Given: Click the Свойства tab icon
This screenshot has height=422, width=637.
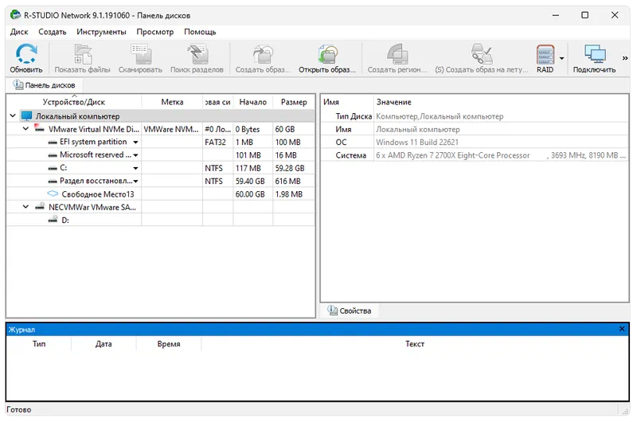Looking at the screenshot, I should coord(333,311).
